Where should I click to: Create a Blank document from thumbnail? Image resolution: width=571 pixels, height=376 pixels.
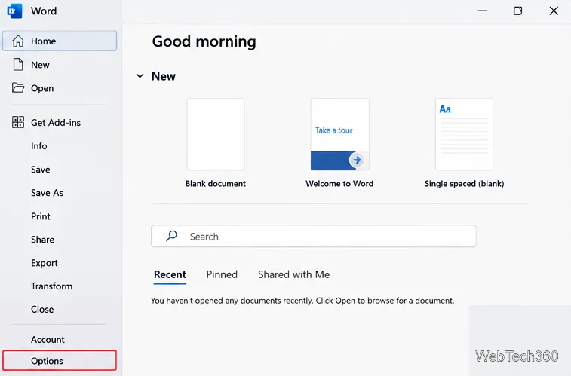pyautogui.click(x=216, y=134)
